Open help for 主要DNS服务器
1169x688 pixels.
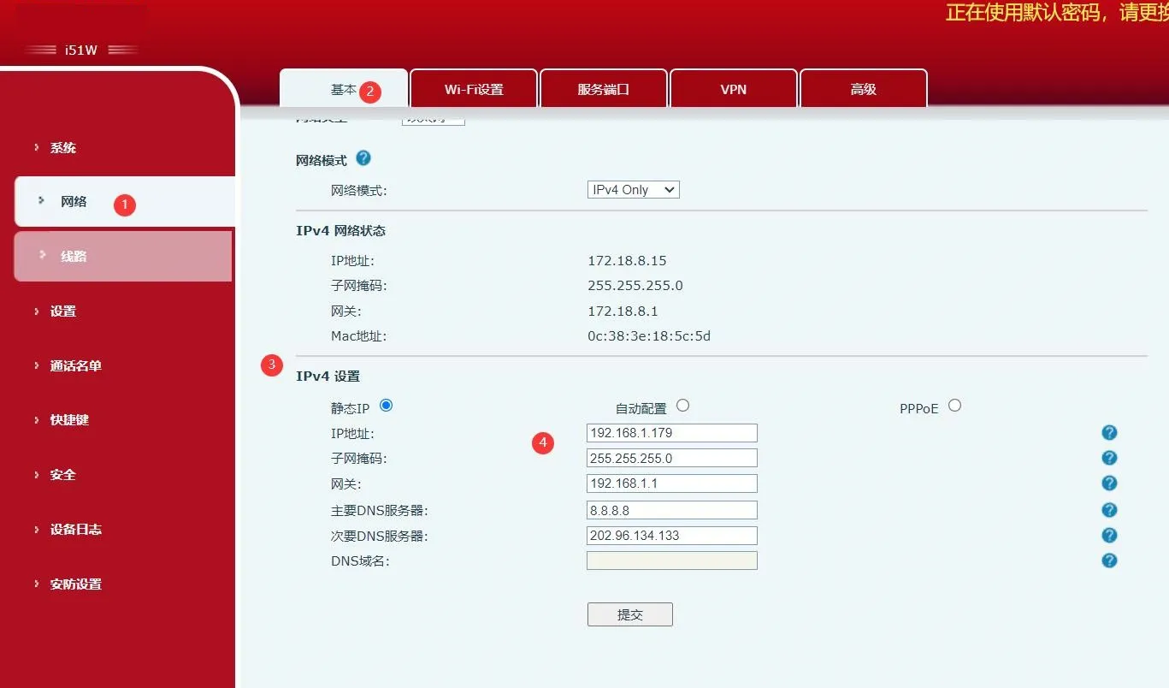pyautogui.click(x=1109, y=509)
